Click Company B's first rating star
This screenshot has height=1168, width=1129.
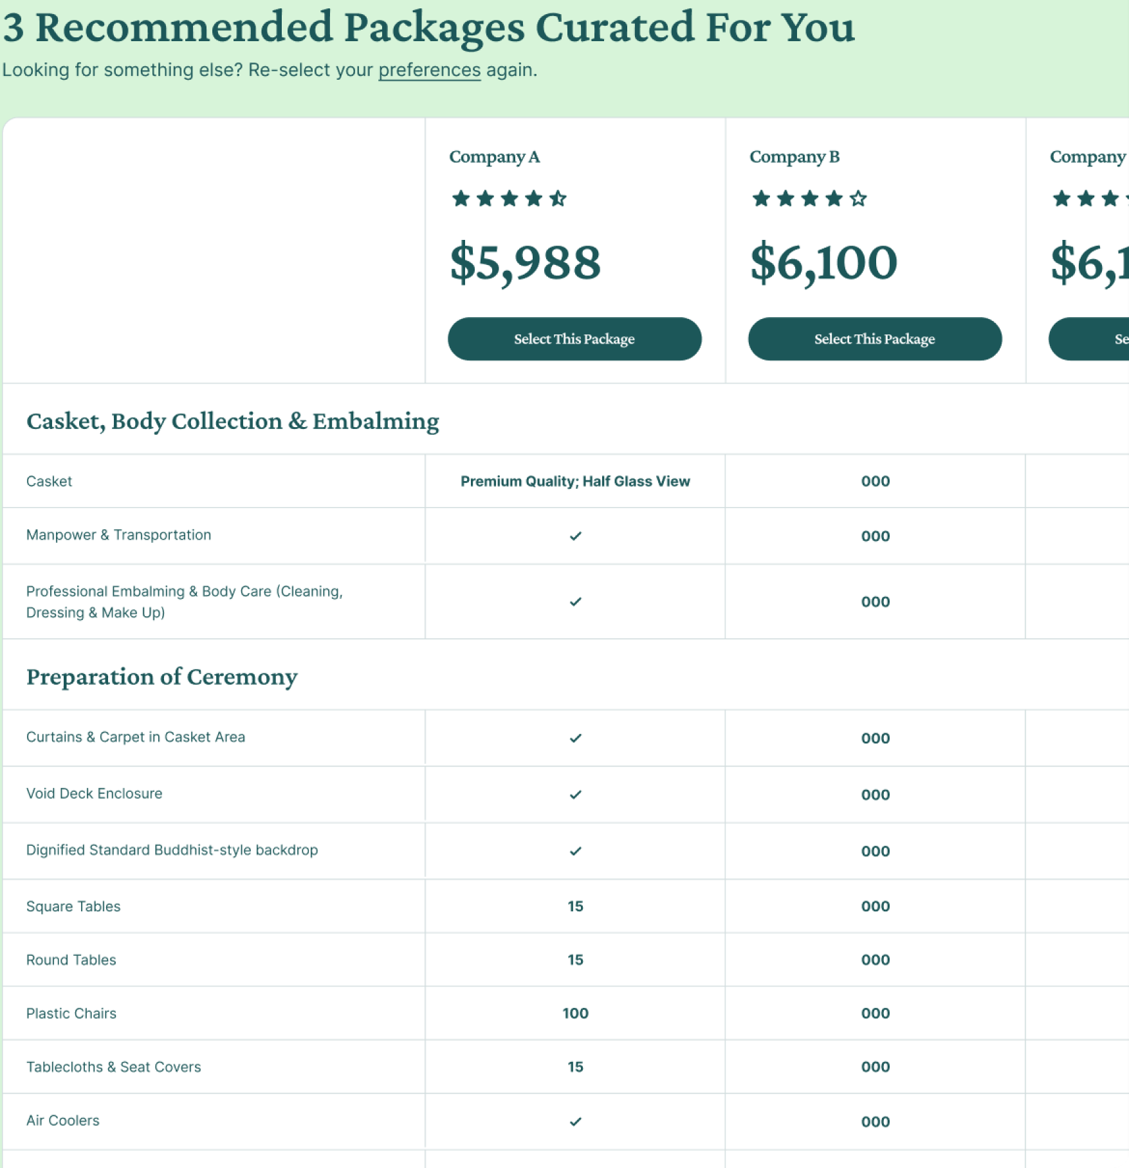pos(761,198)
